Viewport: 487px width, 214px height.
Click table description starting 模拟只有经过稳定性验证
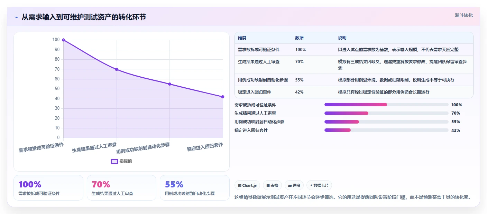[x=384, y=92]
